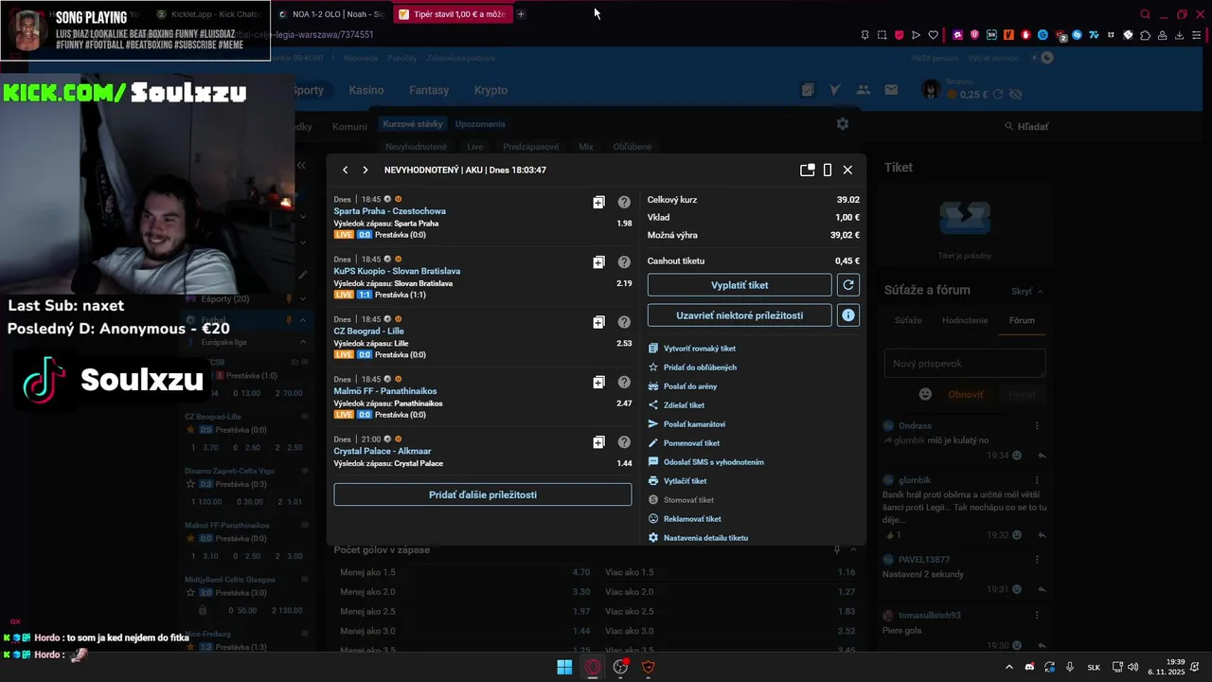1212x682 pixels.
Task: Switch ticket dialog to mobile view icon
Action: click(x=828, y=170)
